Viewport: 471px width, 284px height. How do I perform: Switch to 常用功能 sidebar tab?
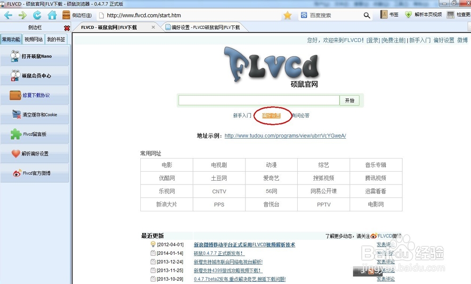click(x=11, y=40)
